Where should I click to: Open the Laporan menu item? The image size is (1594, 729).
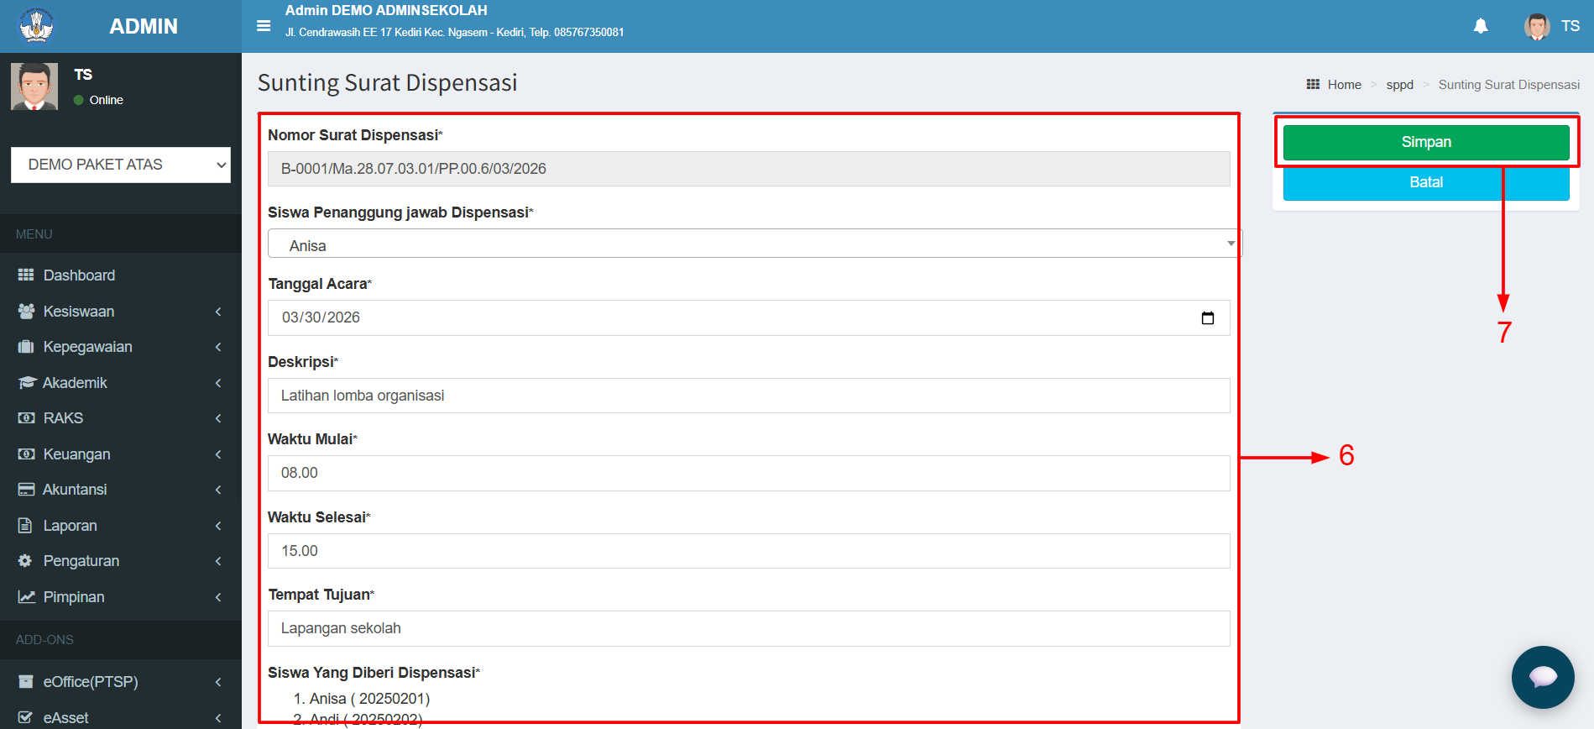(x=71, y=526)
